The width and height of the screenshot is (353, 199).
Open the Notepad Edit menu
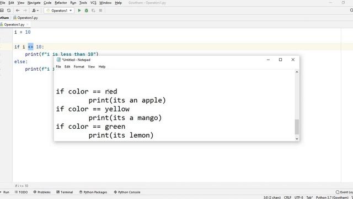[x=67, y=66]
